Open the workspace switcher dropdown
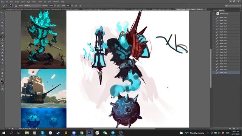Image resolution: width=242 pixels, height=136 pixels. coord(233,6)
